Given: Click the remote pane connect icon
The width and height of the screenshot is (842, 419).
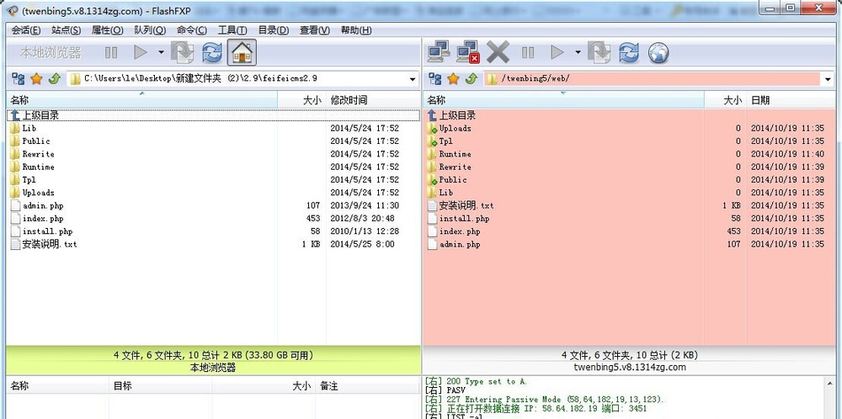Looking at the screenshot, I should pyautogui.click(x=439, y=52).
